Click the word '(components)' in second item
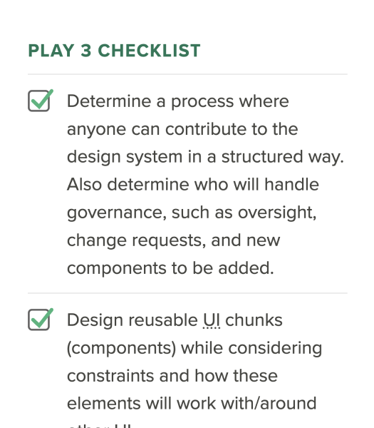The image size is (374, 428). tap(122, 349)
